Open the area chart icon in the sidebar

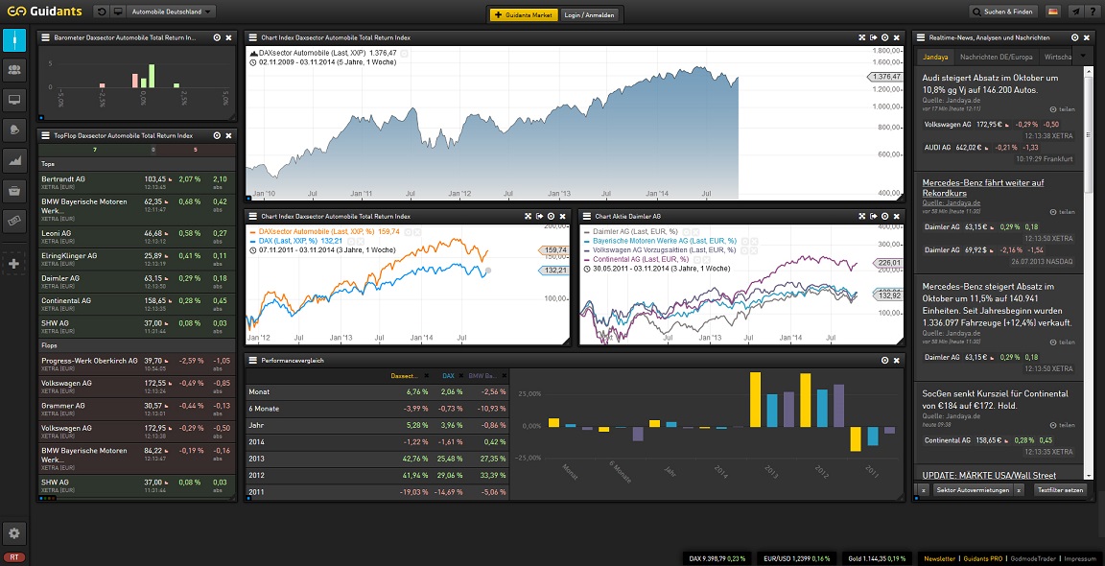coord(14,160)
